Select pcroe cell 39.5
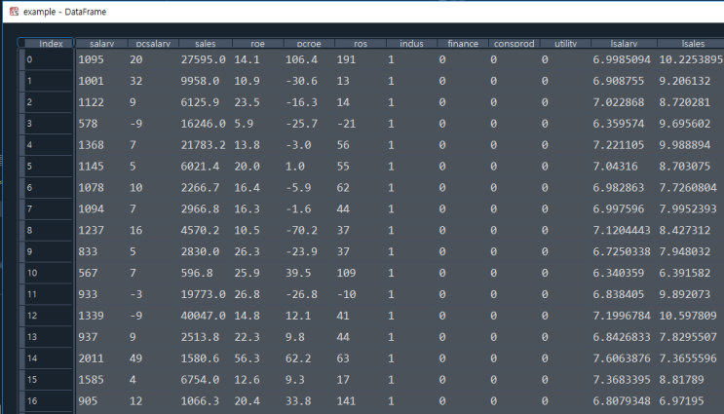 point(298,273)
